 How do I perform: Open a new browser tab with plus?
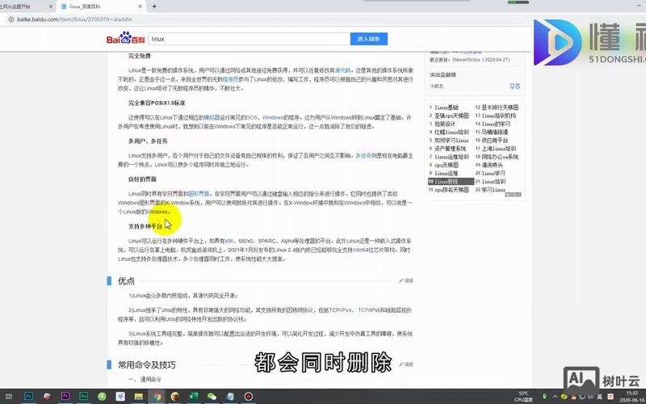pos(154,6)
